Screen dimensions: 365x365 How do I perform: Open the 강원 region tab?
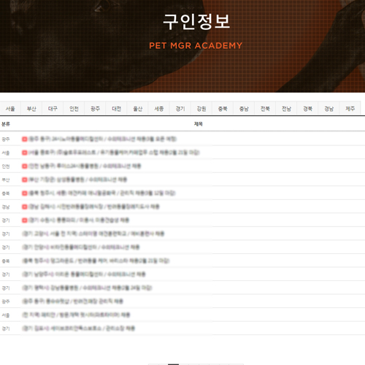click(201, 109)
